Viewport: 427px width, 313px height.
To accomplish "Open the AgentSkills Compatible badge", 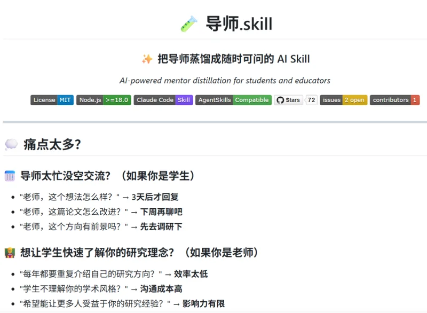I will click(x=233, y=100).
